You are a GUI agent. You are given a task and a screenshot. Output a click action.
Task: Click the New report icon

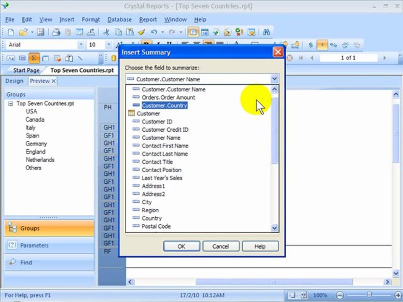pyautogui.click(x=11, y=32)
